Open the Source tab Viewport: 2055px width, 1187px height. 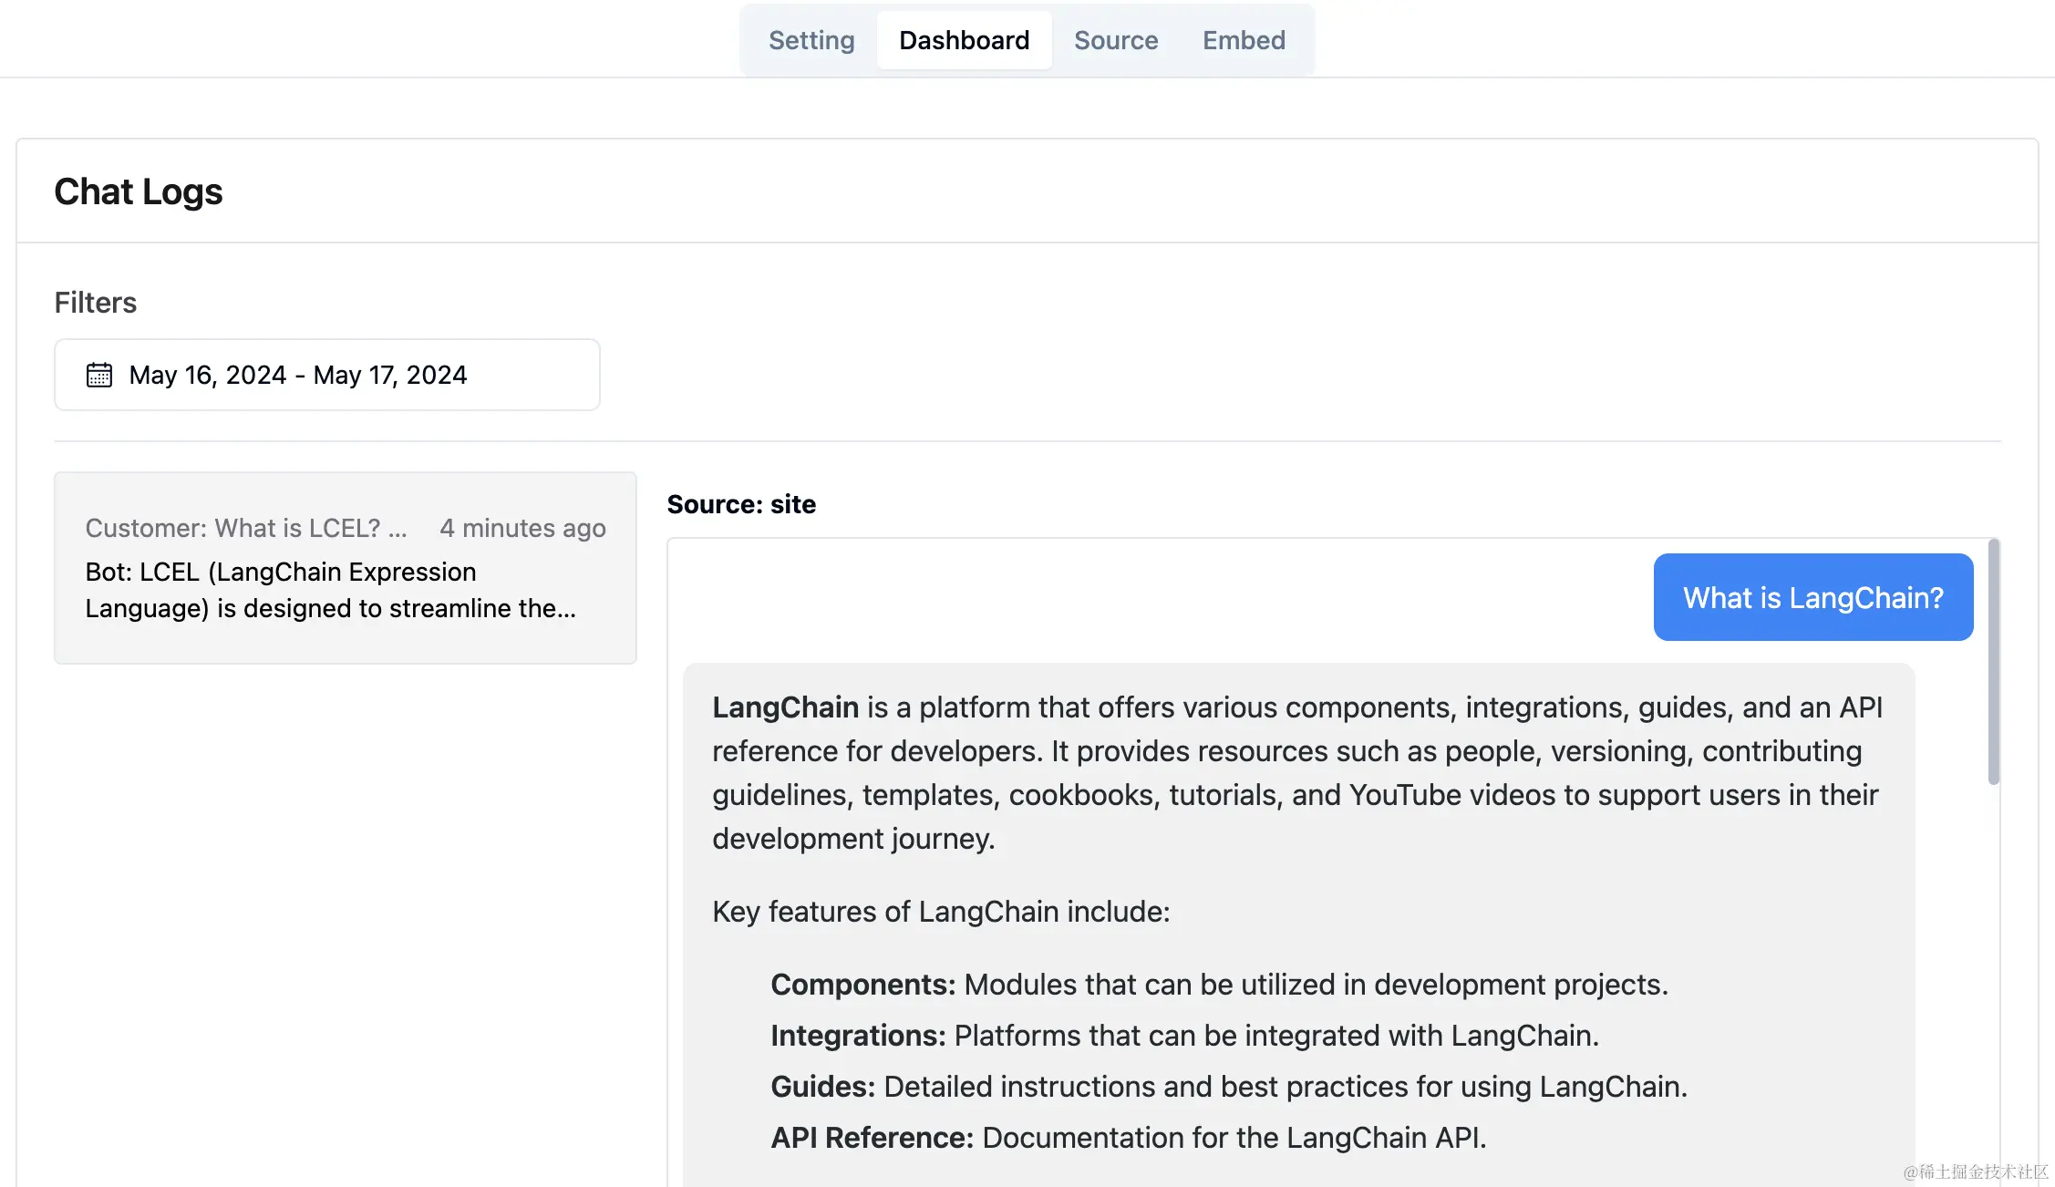coord(1115,40)
